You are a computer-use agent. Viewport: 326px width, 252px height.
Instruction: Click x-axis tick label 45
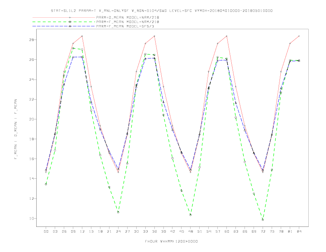182,231
